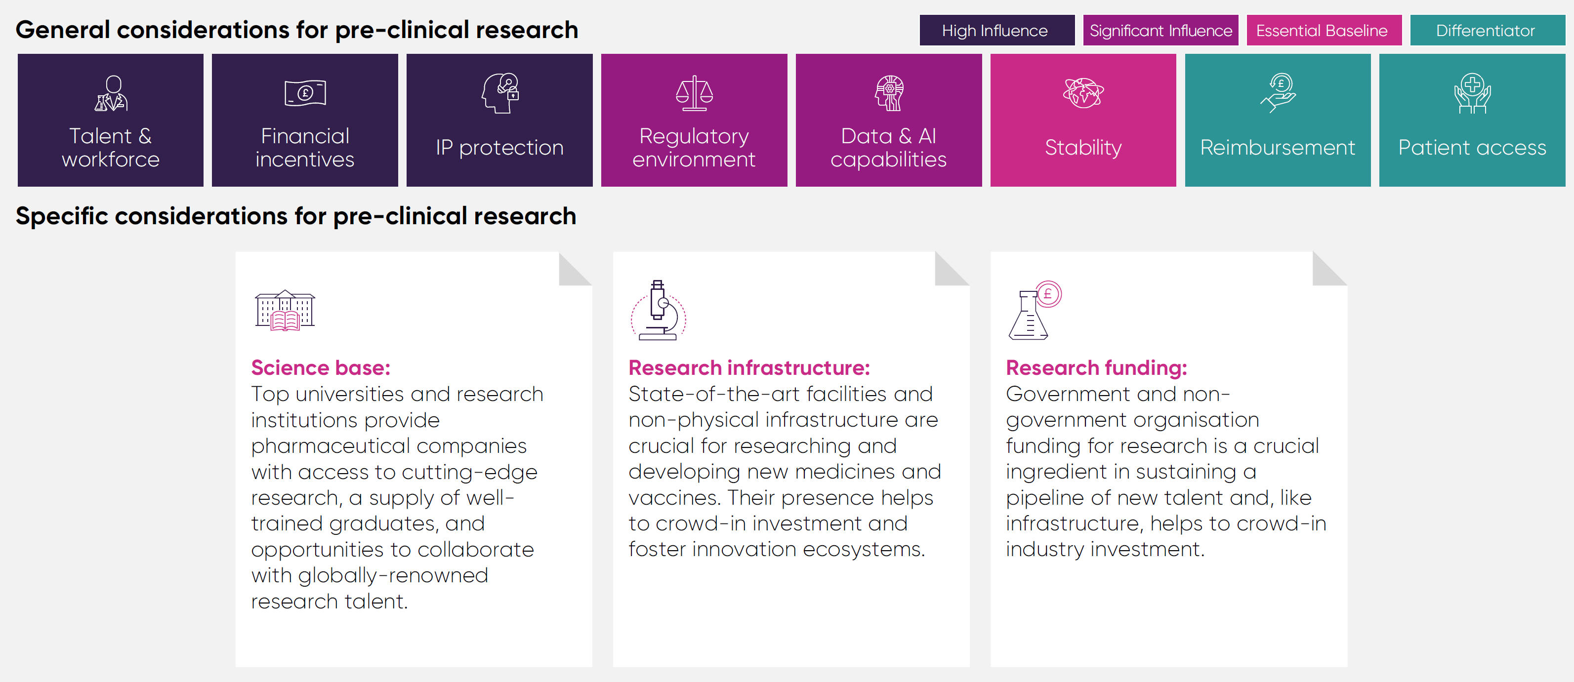This screenshot has width=1574, height=682.
Task: Click the scientist icon above Talent & workforce
Action: click(x=111, y=93)
